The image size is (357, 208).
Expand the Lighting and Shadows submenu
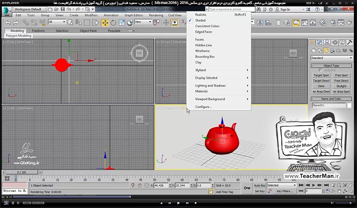click(219, 86)
